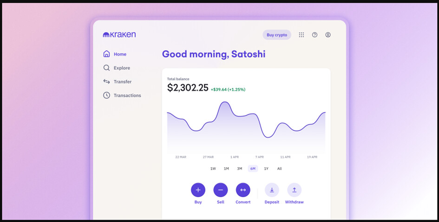Open the help question mark icon
This screenshot has width=439, height=222.
pos(315,35)
